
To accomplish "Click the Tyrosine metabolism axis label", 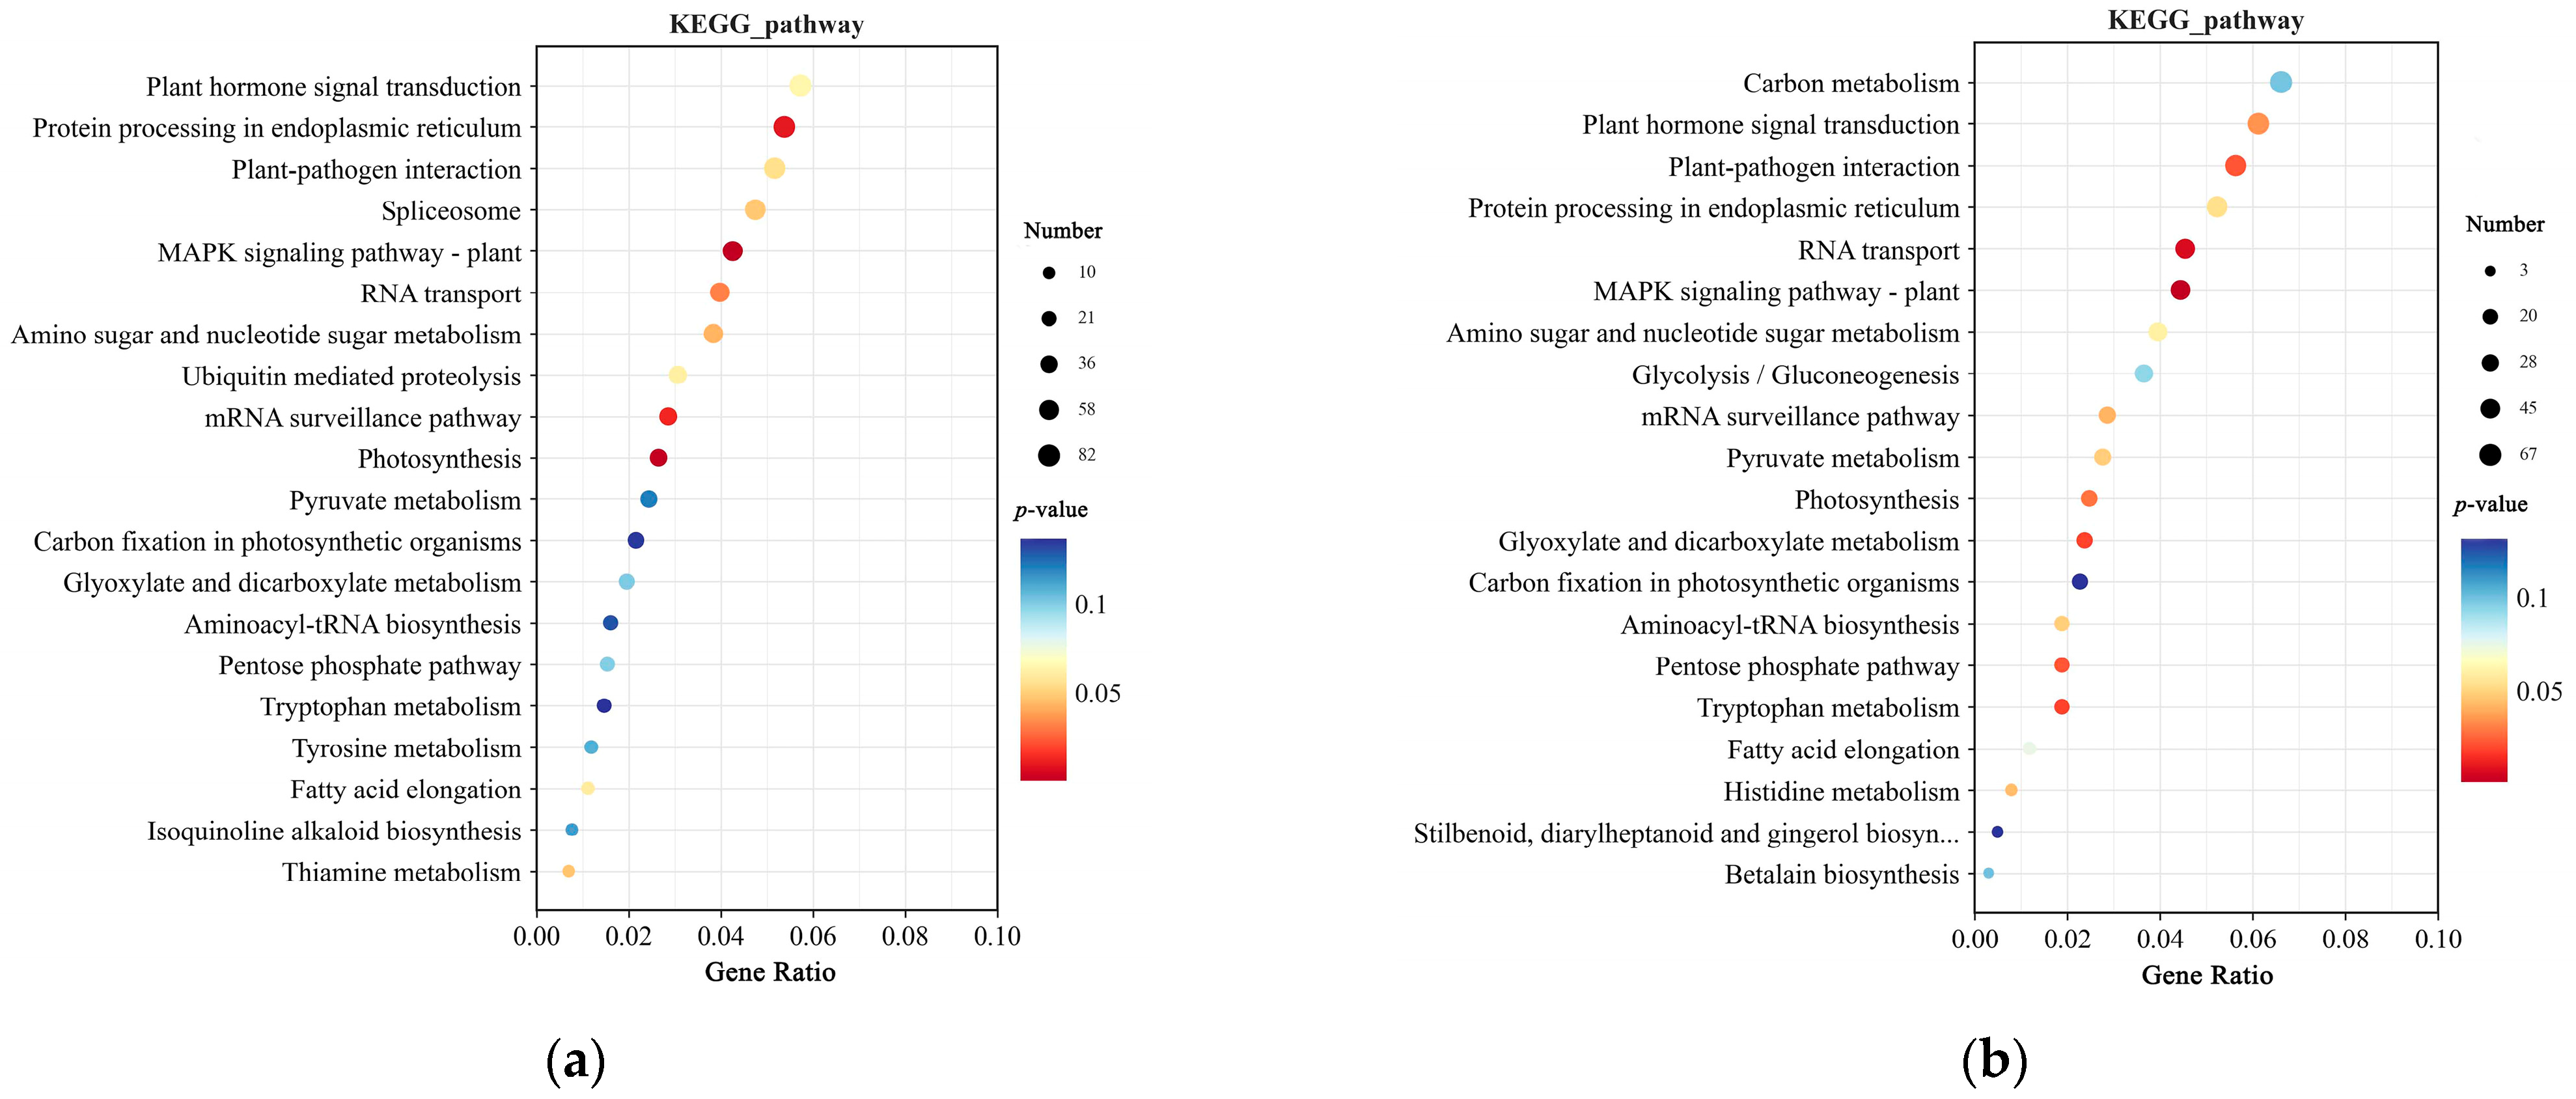I will (x=406, y=749).
